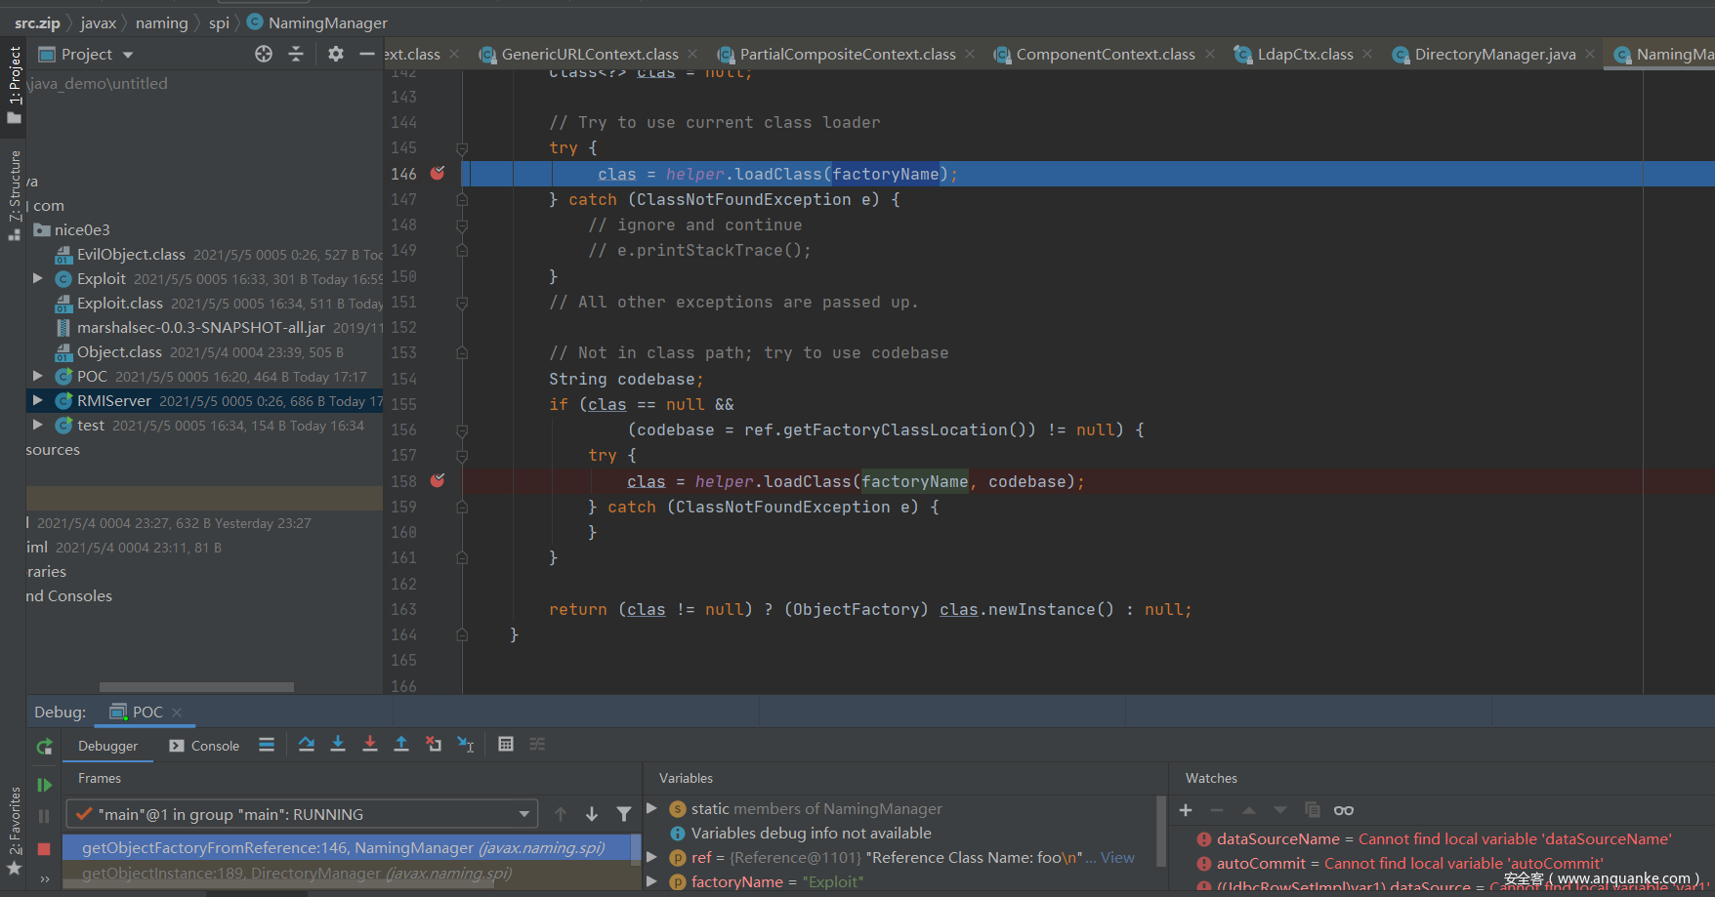
Task: Expand the RMIServer tree node
Action: pyautogui.click(x=37, y=400)
